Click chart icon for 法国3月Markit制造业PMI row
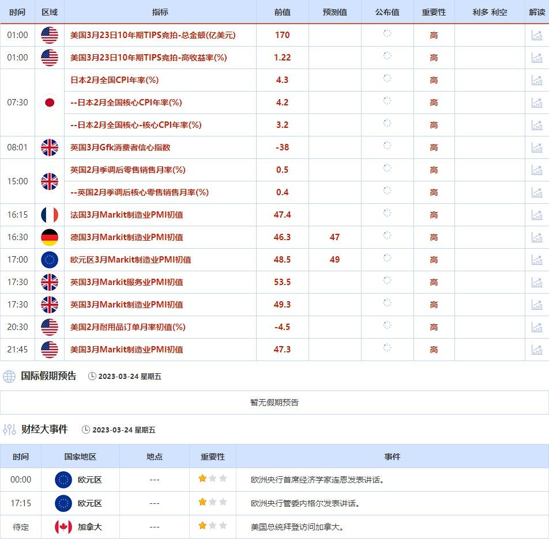Image resolution: width=549 pixels, height=539 pixels. tap(537, 215)
